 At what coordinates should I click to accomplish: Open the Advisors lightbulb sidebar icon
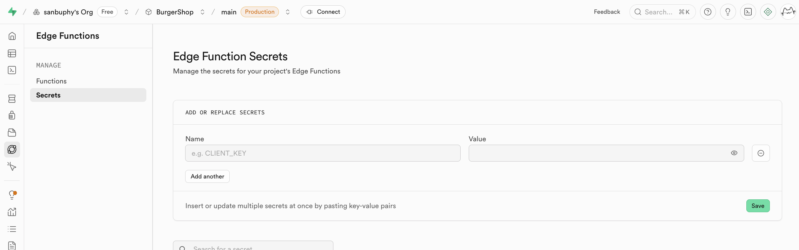pos(12,195)
